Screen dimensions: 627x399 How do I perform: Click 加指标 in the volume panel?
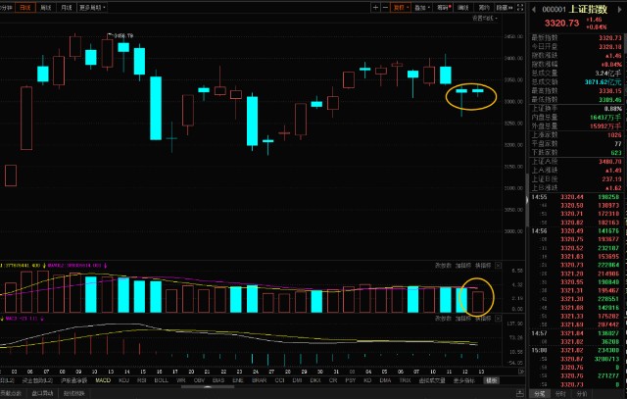click(x=463, y=266)
